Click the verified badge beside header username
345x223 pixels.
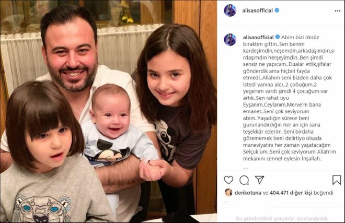(x=277, y=10)
